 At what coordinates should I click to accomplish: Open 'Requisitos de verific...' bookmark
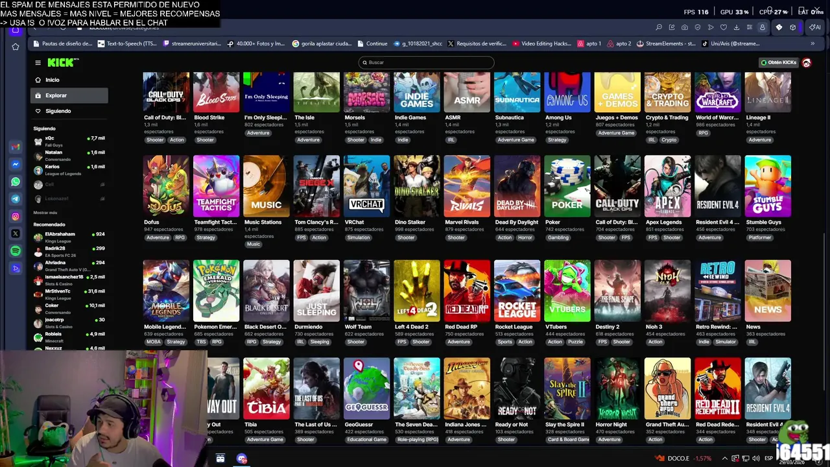tap(477, 43)
